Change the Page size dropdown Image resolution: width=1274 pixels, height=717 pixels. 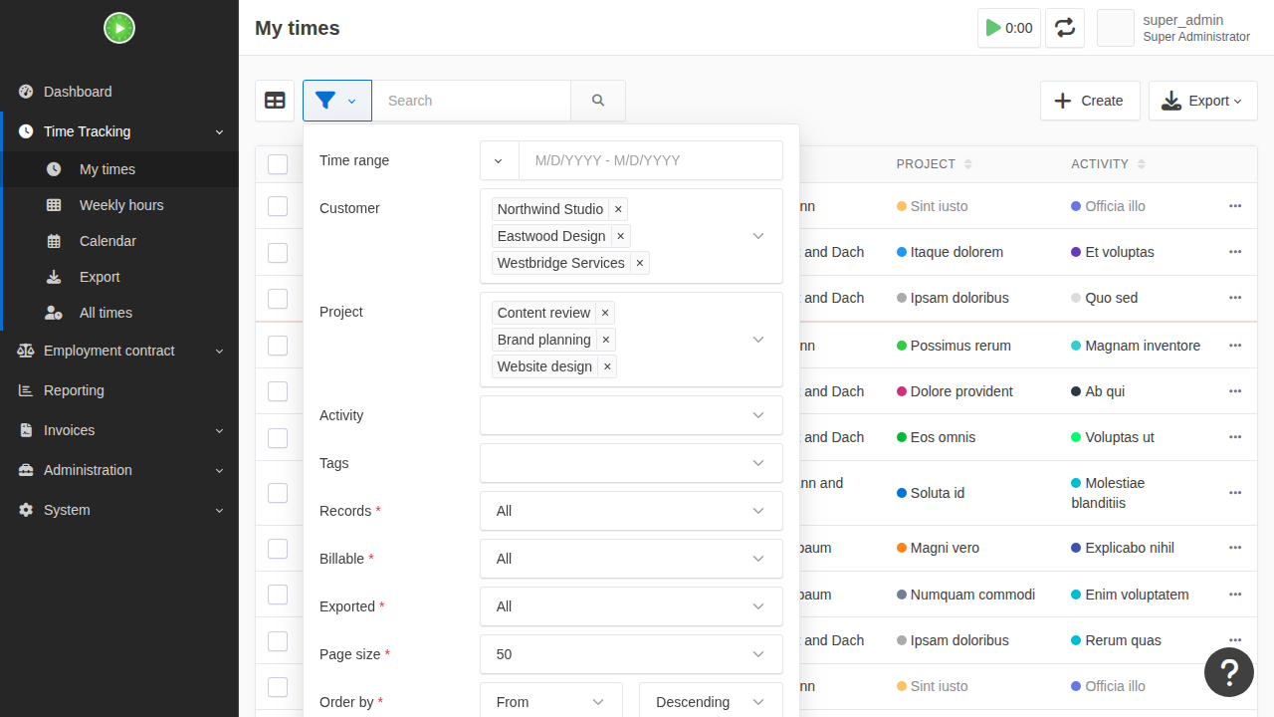coord(631,654)
